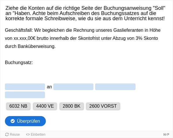Click the "Buchungsatz:" label
The image size is (173, 138).
tap(19, 63)
